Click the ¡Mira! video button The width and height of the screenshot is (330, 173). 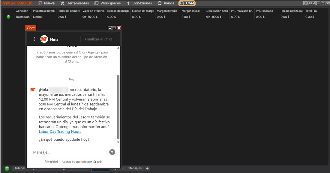pyautogui.click(x=309, y=3)
